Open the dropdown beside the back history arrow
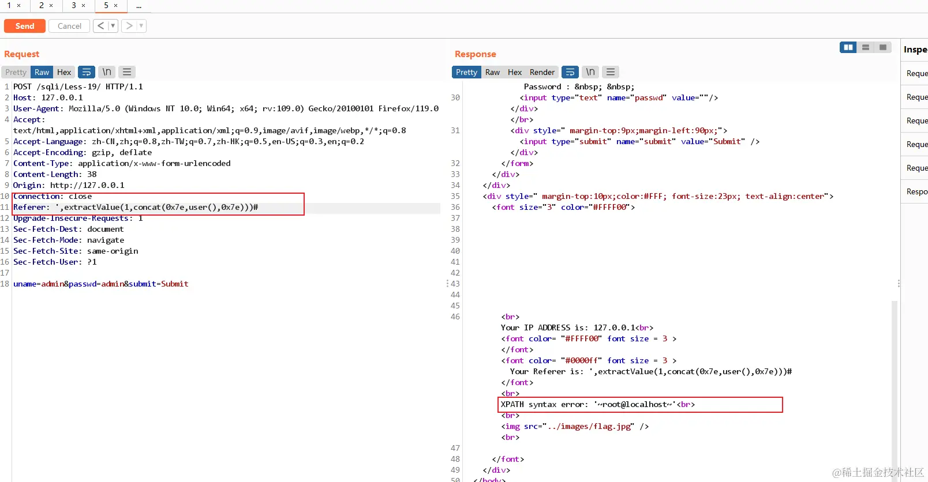928x482 pixels. (x=113, y=26)
